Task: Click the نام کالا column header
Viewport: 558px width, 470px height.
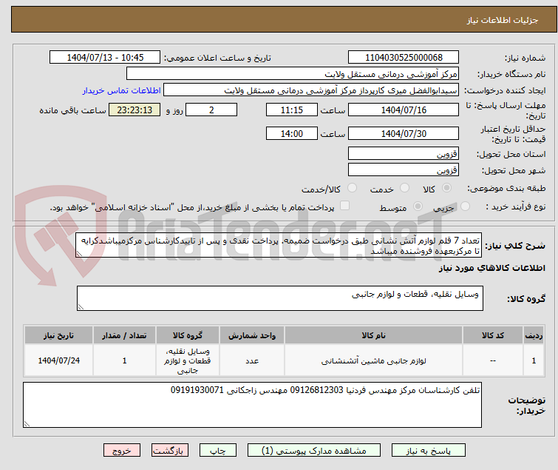Action: [x=373, y=335]
